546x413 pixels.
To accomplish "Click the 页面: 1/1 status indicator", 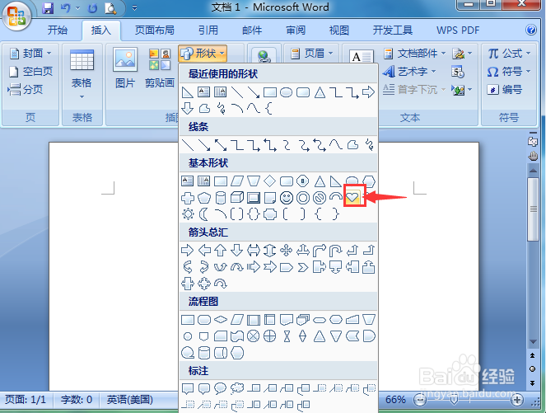I will (x=26, y=400).
